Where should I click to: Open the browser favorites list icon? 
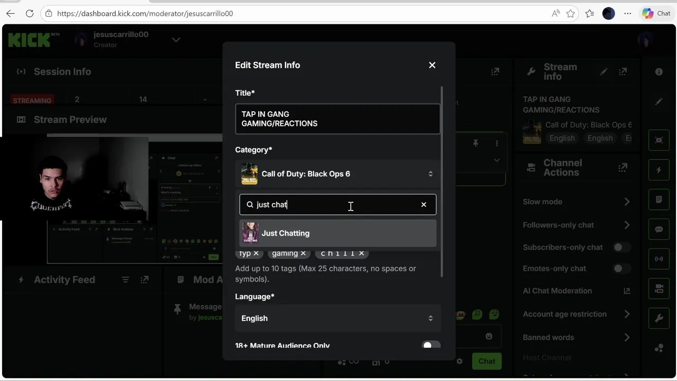(x=590, y=13)
